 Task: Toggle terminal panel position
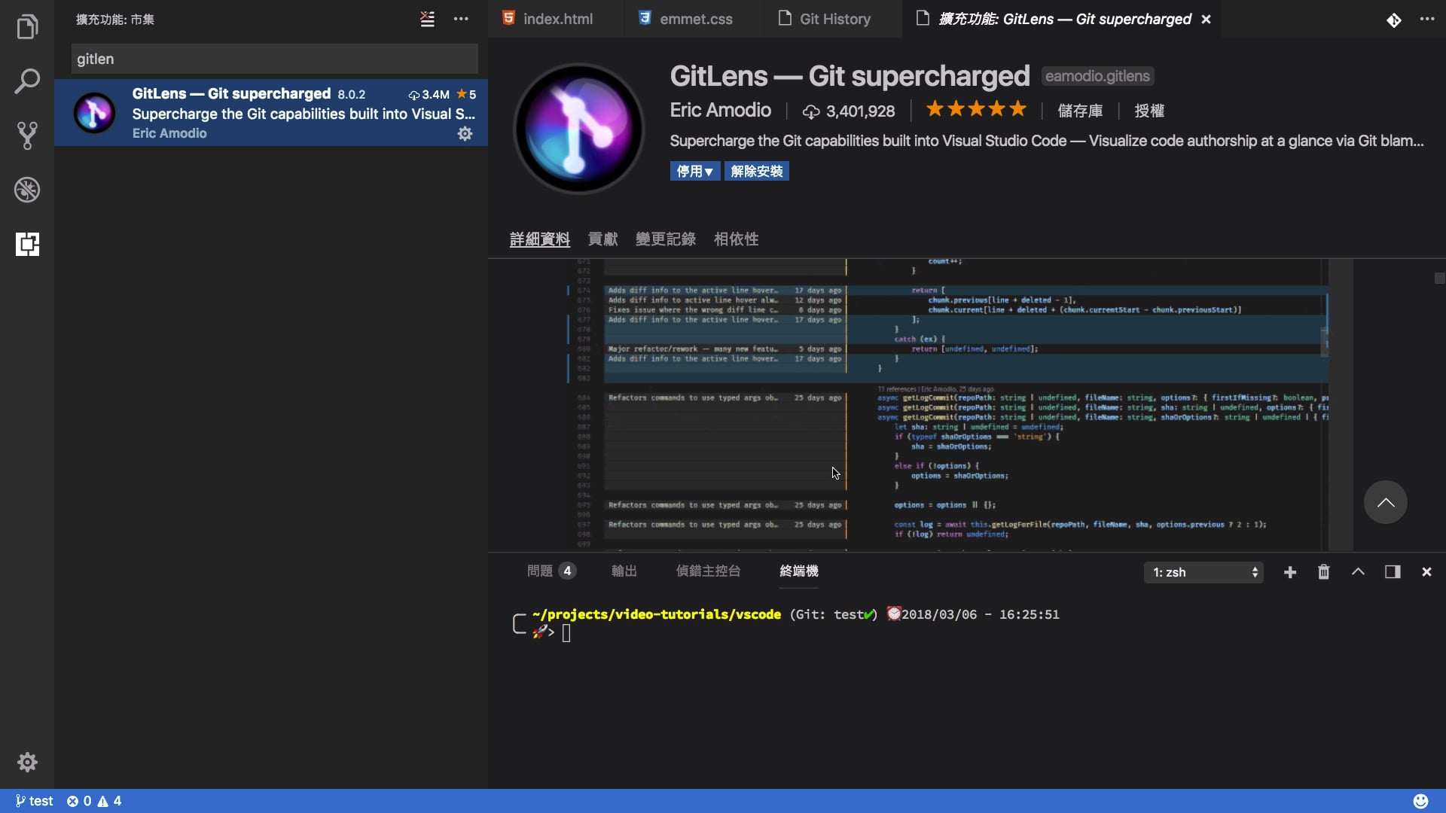1392,572
